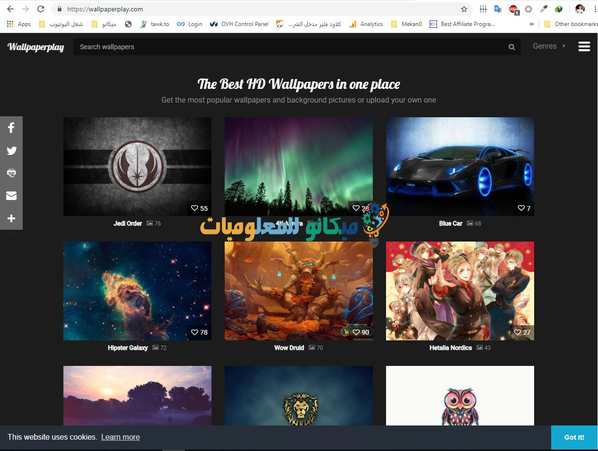Bookmark this page with the star icon

(464, 9)
